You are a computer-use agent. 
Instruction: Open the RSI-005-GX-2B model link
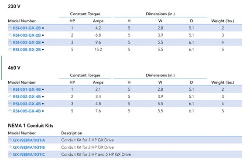(x=27, y=50)
